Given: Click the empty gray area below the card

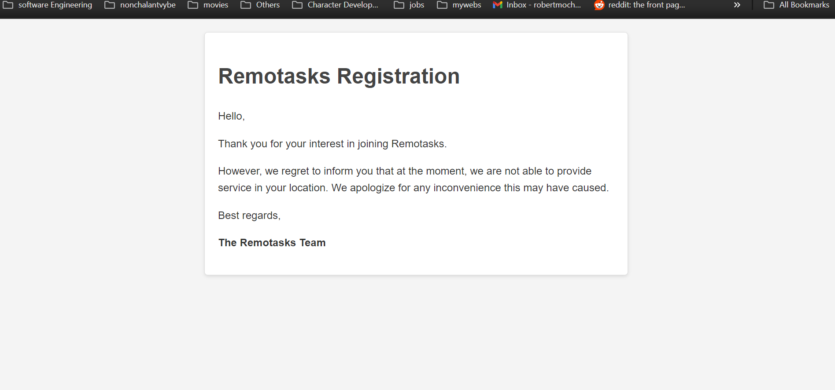Looking at the screenshot, I should coord(416,334).
